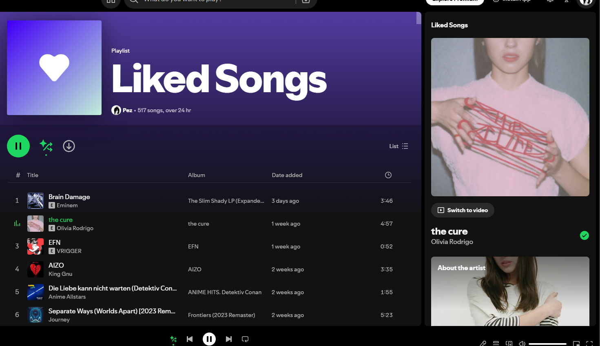Click the Pez profile avatar under the title
Viewport: 600px width, 346px height.
pyautogui.click(x=116, y=110)
